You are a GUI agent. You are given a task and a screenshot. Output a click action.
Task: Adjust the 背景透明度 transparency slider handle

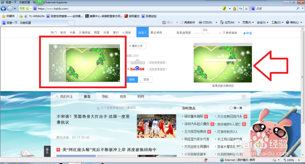(x=205, y=33)
